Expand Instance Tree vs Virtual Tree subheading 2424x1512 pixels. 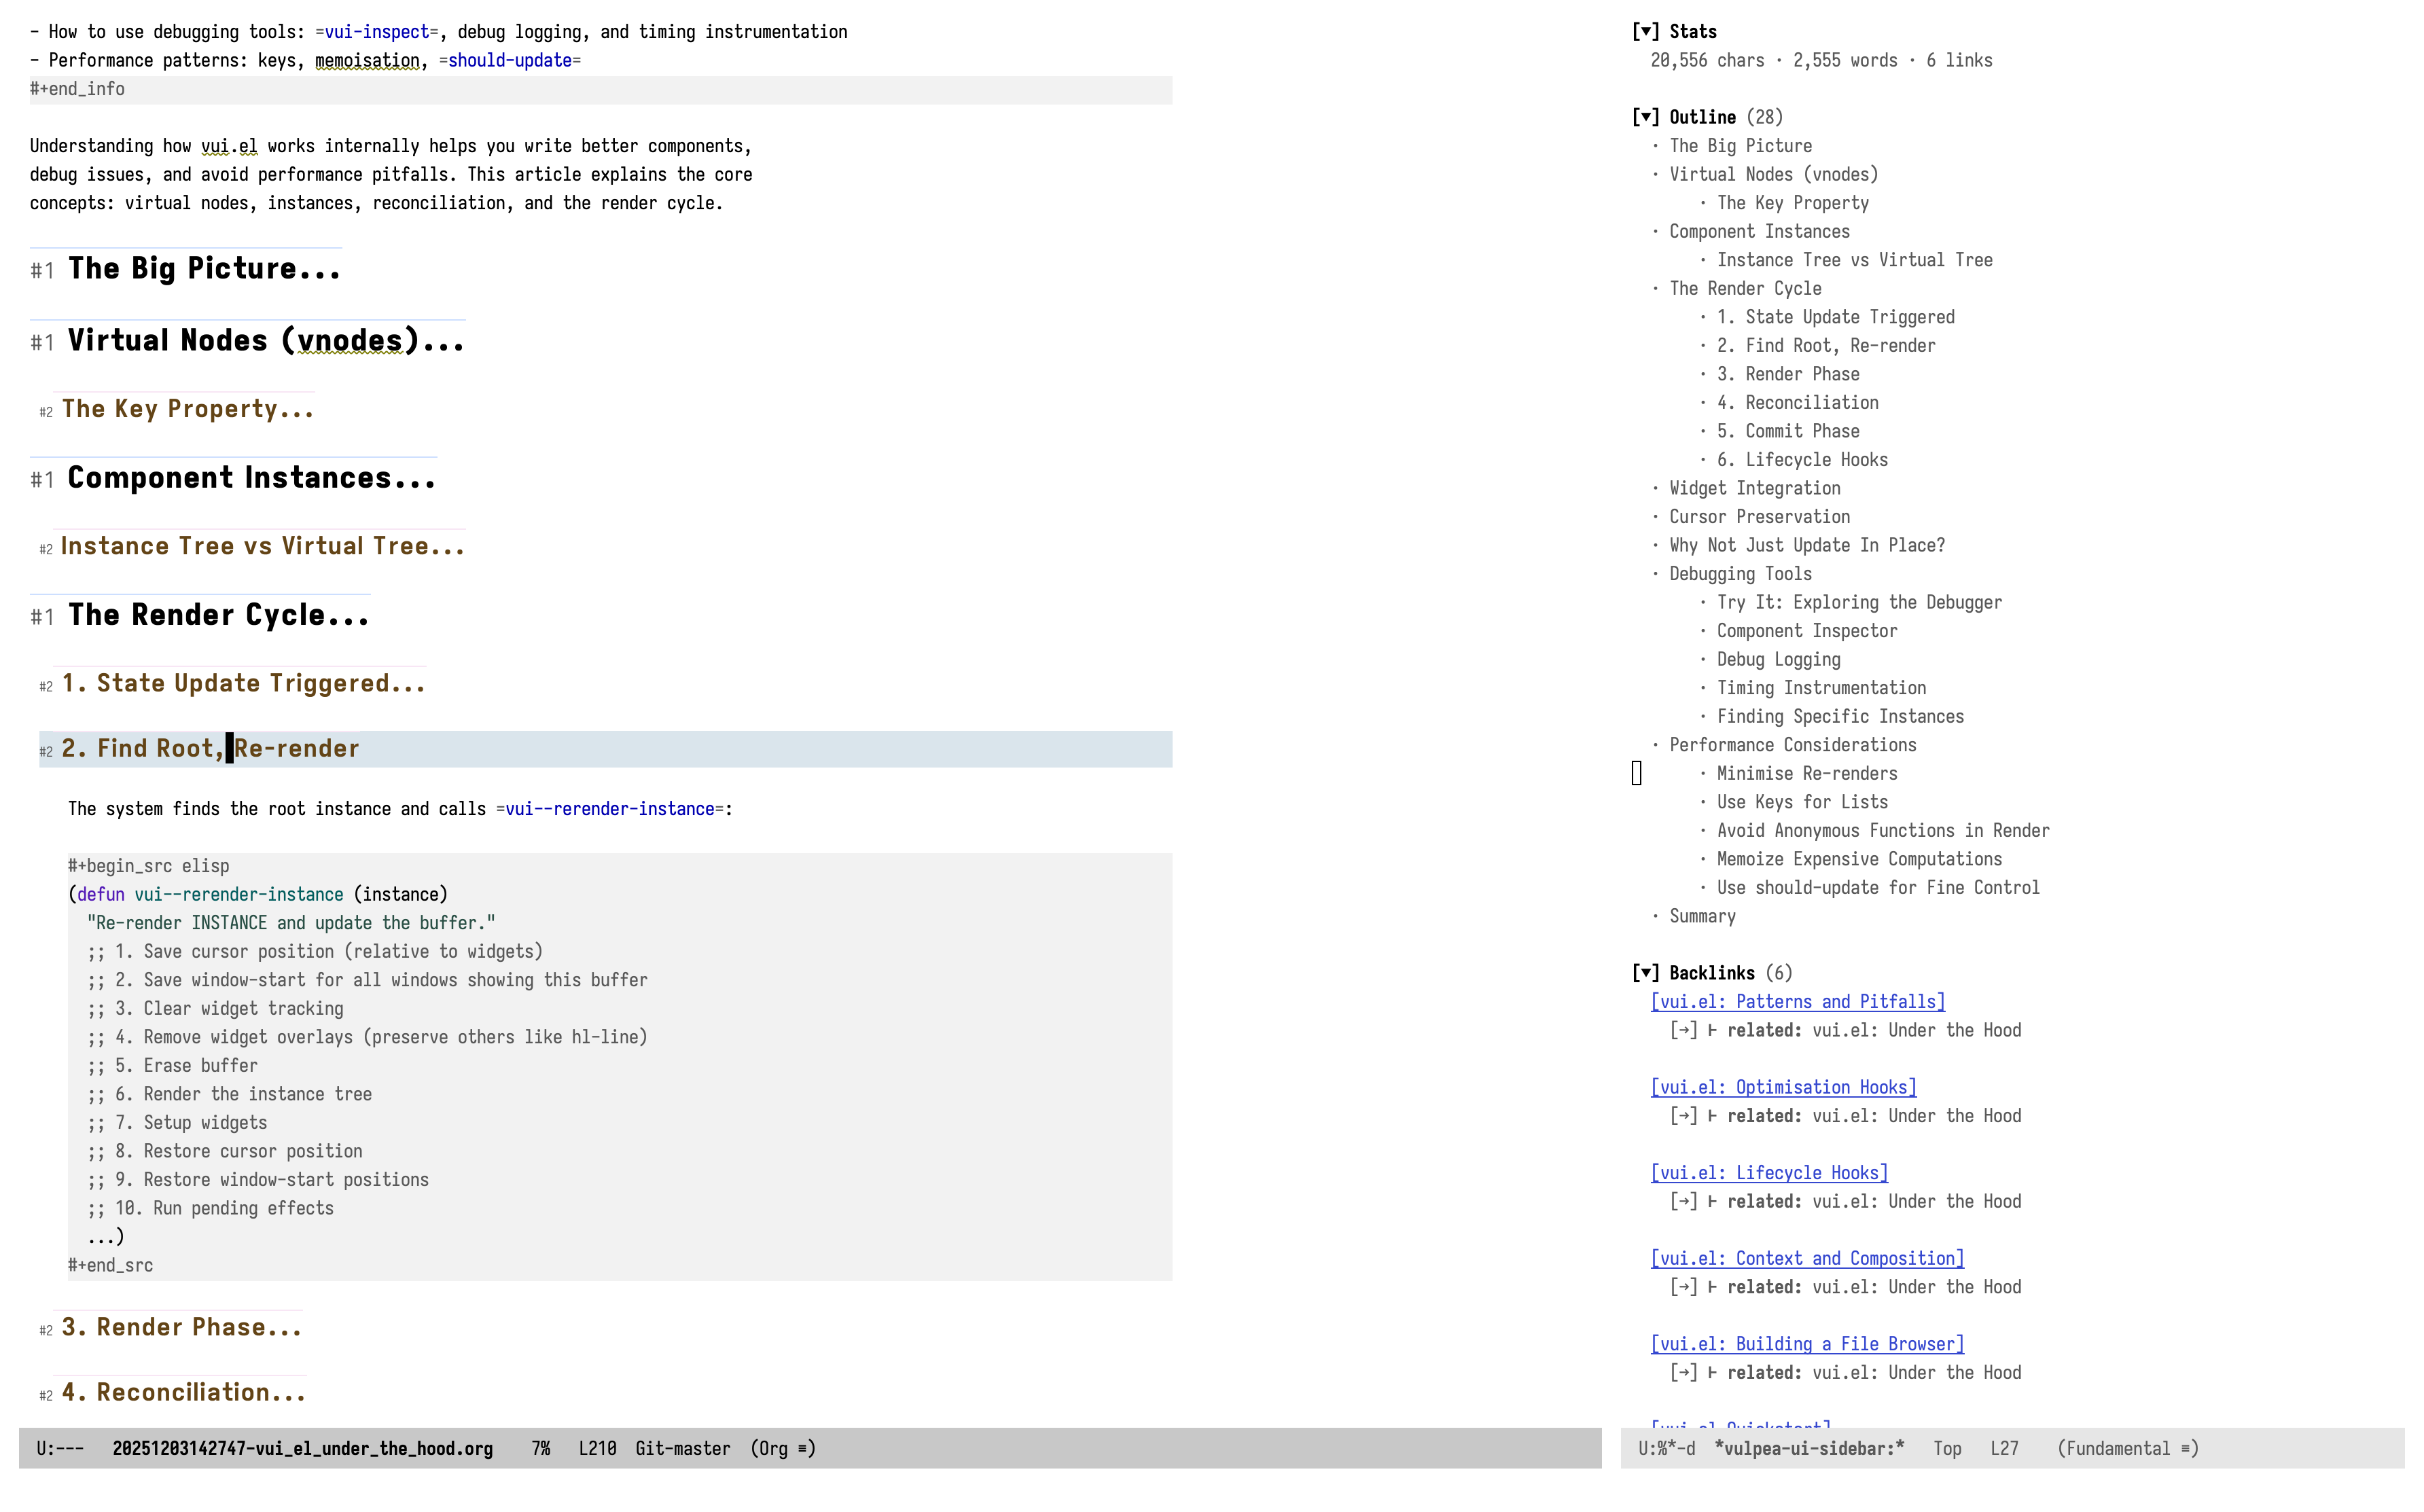click(x=263, y=546)
